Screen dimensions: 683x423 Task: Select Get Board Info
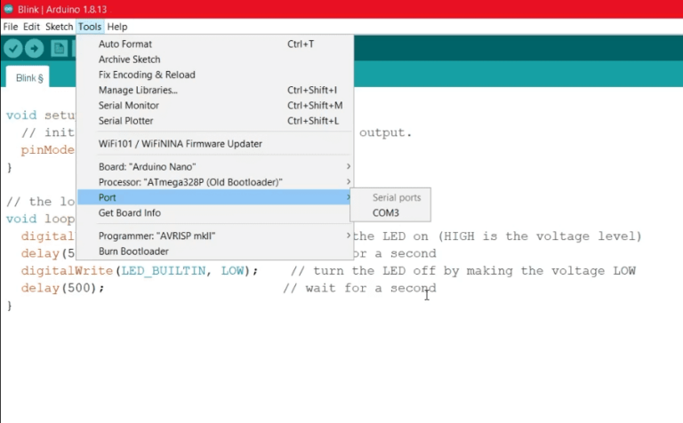pos(215,212)
